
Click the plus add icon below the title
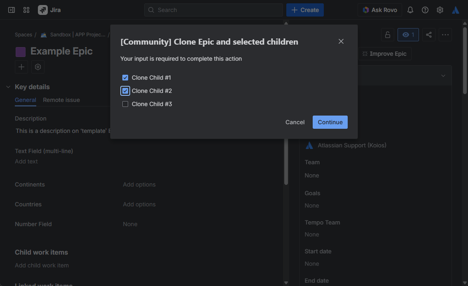(22, 67)
